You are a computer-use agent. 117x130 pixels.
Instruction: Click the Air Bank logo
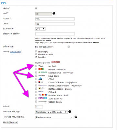(x=41, y=66)
